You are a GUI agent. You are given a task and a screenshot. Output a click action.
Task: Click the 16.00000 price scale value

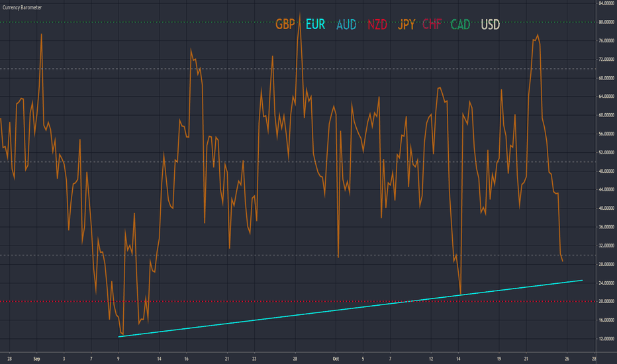pos(606,320)
